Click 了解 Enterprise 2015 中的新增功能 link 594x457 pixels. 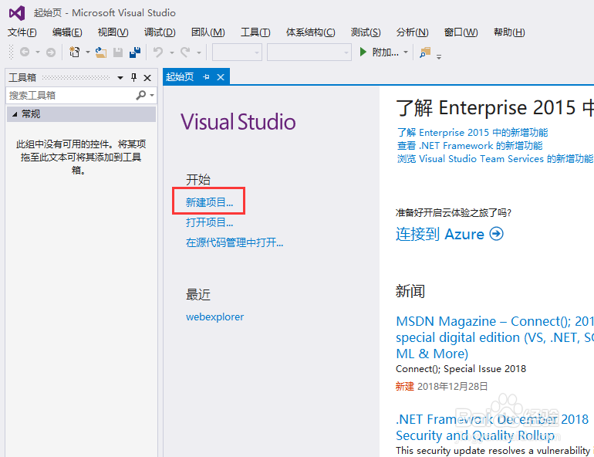(472, 132)
